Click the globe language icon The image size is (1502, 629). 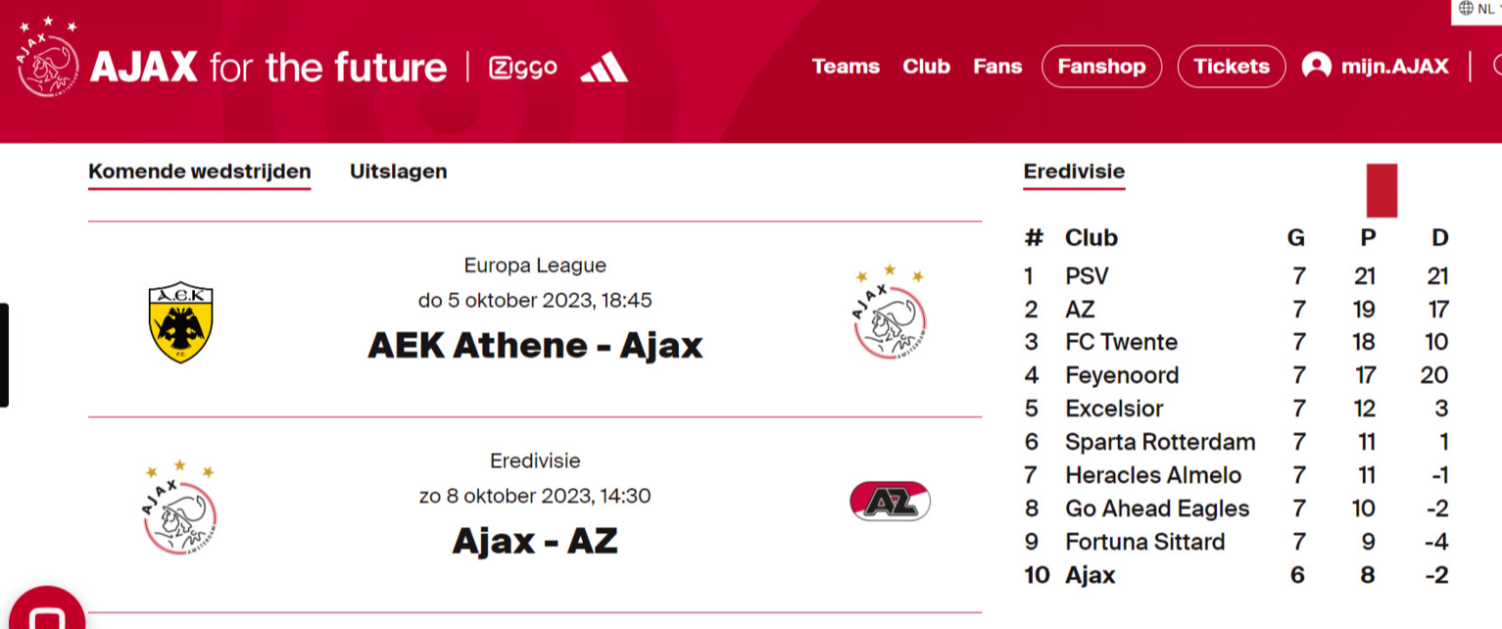[1466, 8]
